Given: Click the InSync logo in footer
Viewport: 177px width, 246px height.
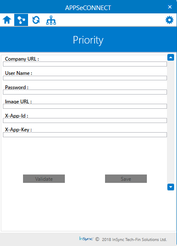Looking at the screenshot, I should pos(86,239).
